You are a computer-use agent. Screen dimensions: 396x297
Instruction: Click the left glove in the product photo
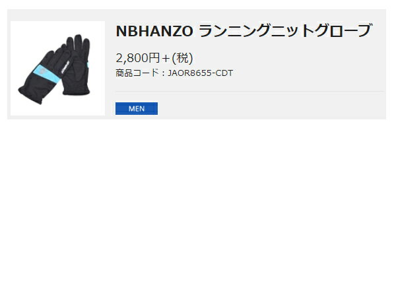pyautogui.click(x=44, y=76)
